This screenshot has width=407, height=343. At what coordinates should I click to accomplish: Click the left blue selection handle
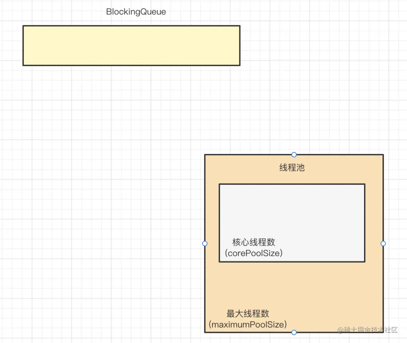[x=205, y=243]
